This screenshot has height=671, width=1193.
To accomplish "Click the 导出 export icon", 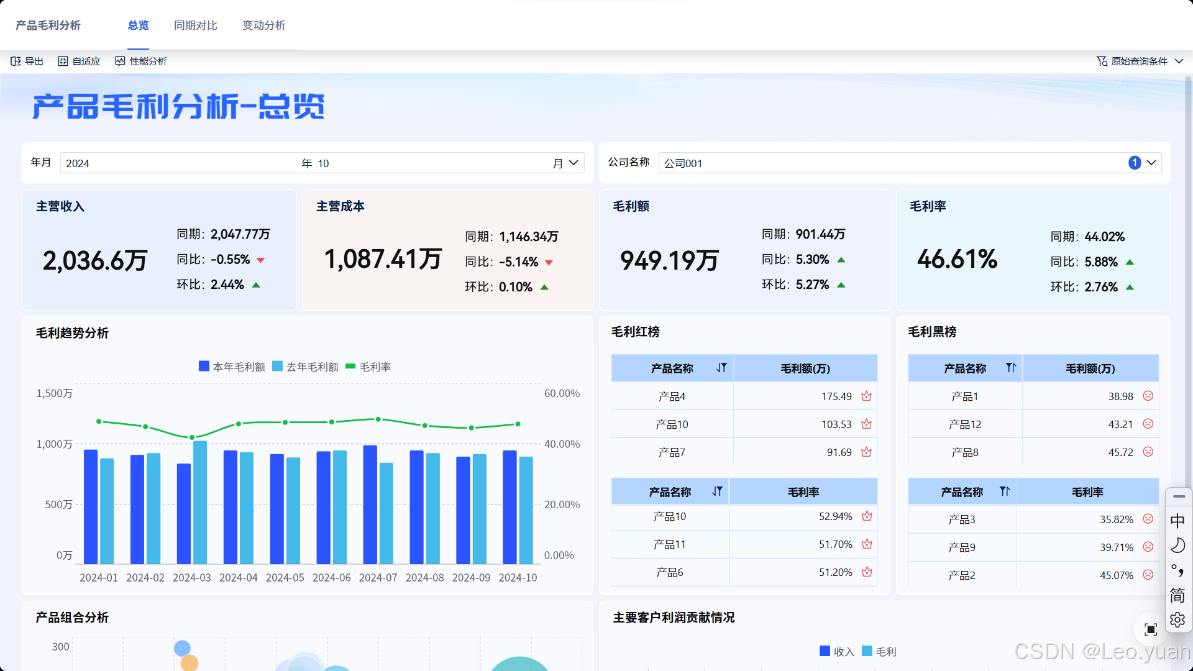I will (16, 61).
